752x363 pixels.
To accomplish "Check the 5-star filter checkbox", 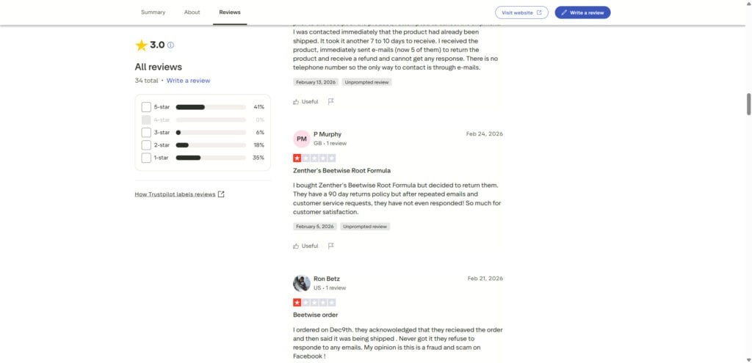I will [146, 107].
